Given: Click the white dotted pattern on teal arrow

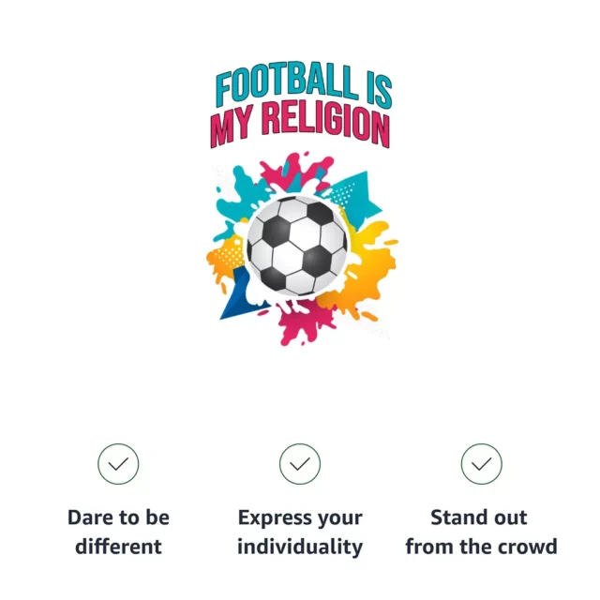Looking at the screenshot, I should [x=342, y=194].
